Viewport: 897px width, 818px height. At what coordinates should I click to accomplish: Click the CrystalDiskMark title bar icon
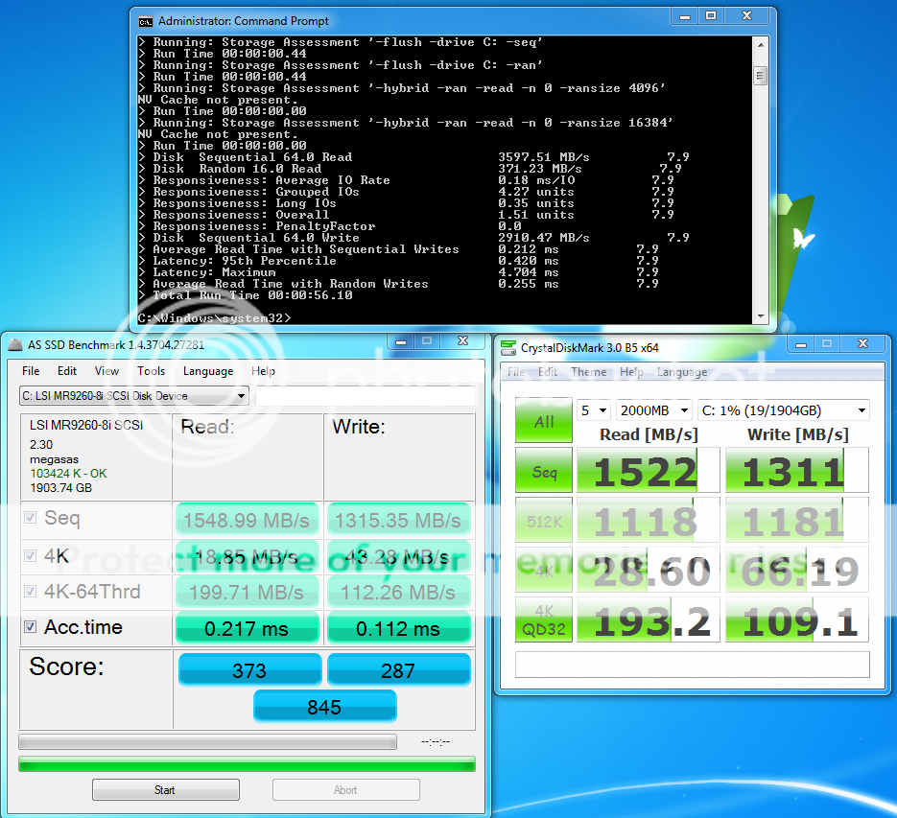point(508,348)
